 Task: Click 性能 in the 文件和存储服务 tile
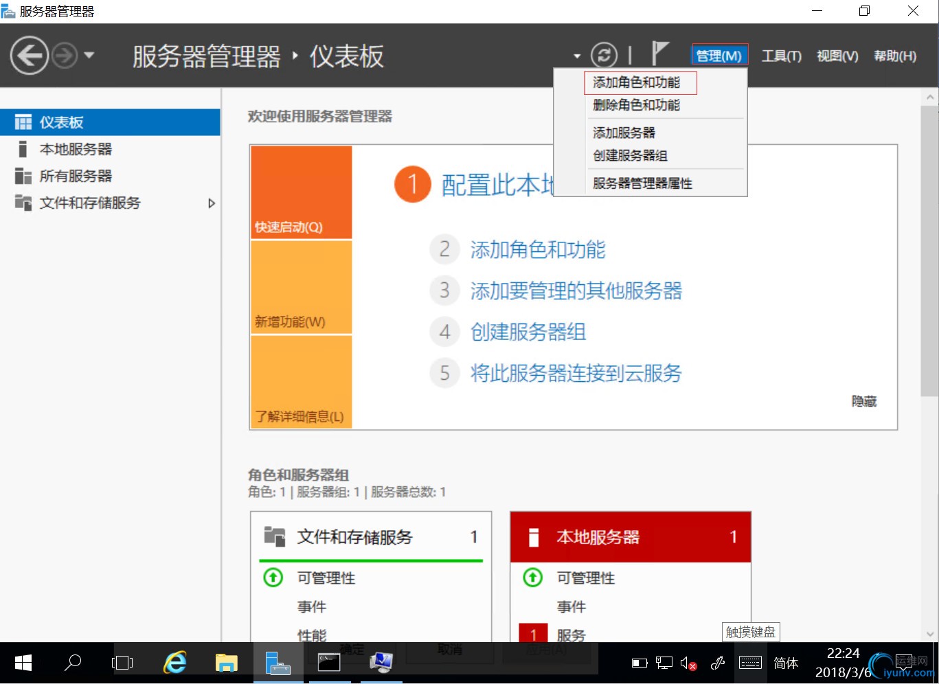tap(312, 635)
